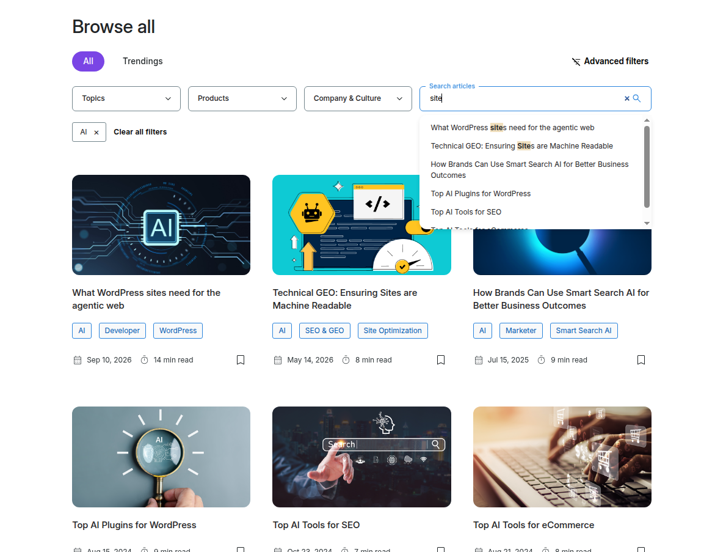Image resolution: width=726 pixels, height=552 pixels.
Task: Open article title Top AI Plugins for WordPress
Action: click(134, 525)
